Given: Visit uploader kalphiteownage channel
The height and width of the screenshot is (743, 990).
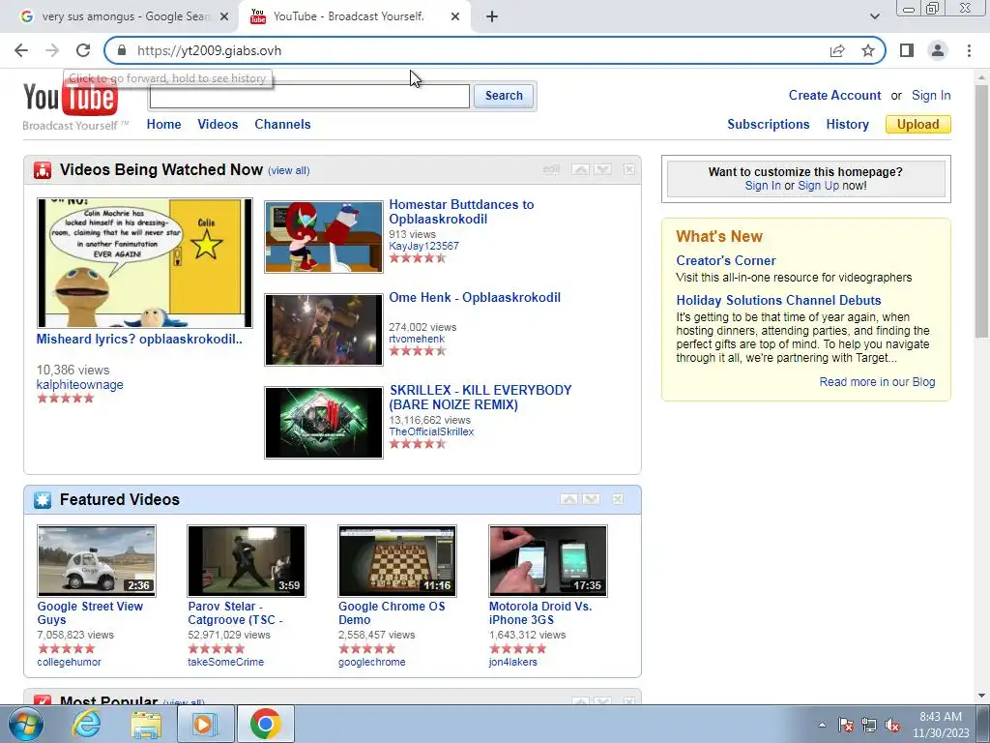Looking at the screenshot, I should [79, 385].
